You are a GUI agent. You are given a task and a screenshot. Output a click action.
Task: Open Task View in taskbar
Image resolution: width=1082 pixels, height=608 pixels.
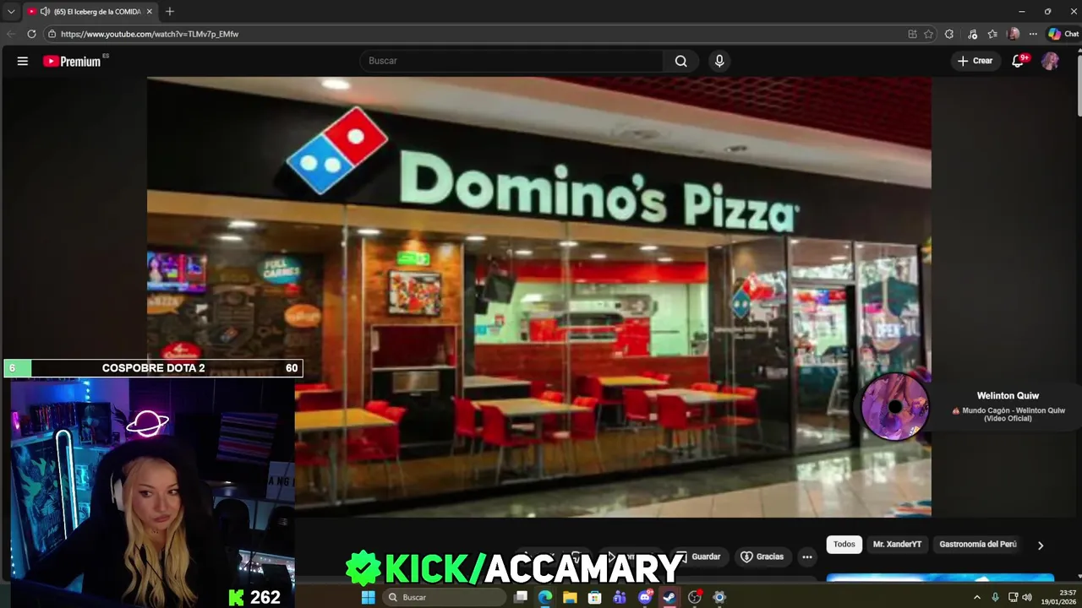(521, 597)
